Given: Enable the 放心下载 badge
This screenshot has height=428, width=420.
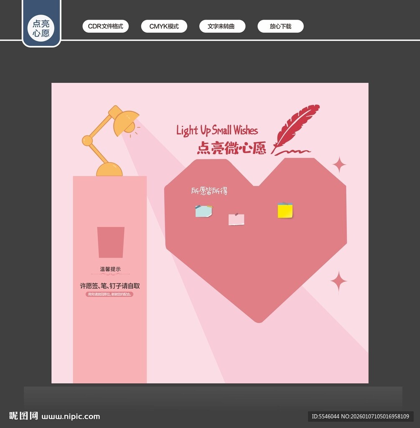Looking at the screenshot, I should coord(280,26).
